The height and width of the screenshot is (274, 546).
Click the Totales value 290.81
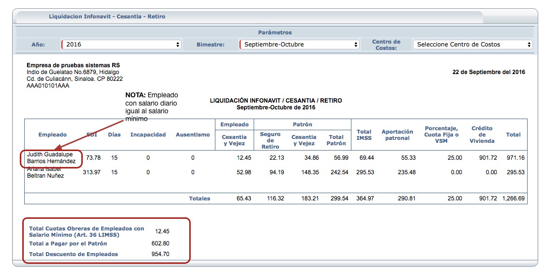[x=407, y=198]
